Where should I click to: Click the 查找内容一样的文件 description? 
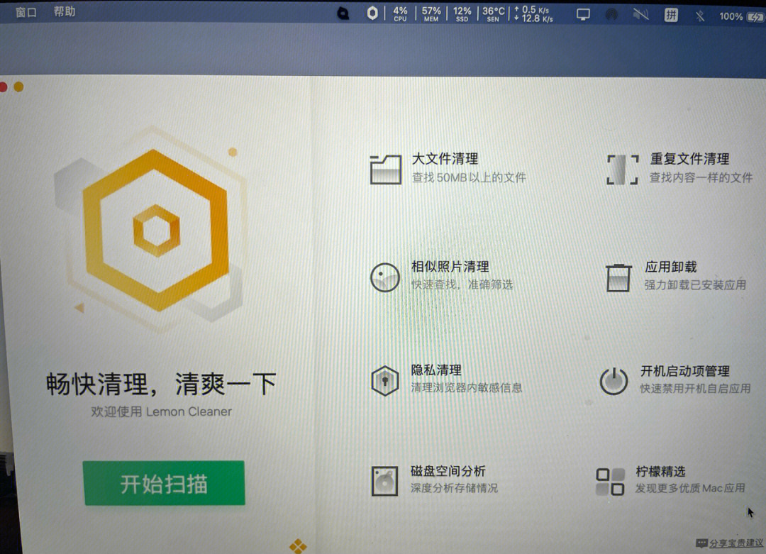click(x=701, y=177)
